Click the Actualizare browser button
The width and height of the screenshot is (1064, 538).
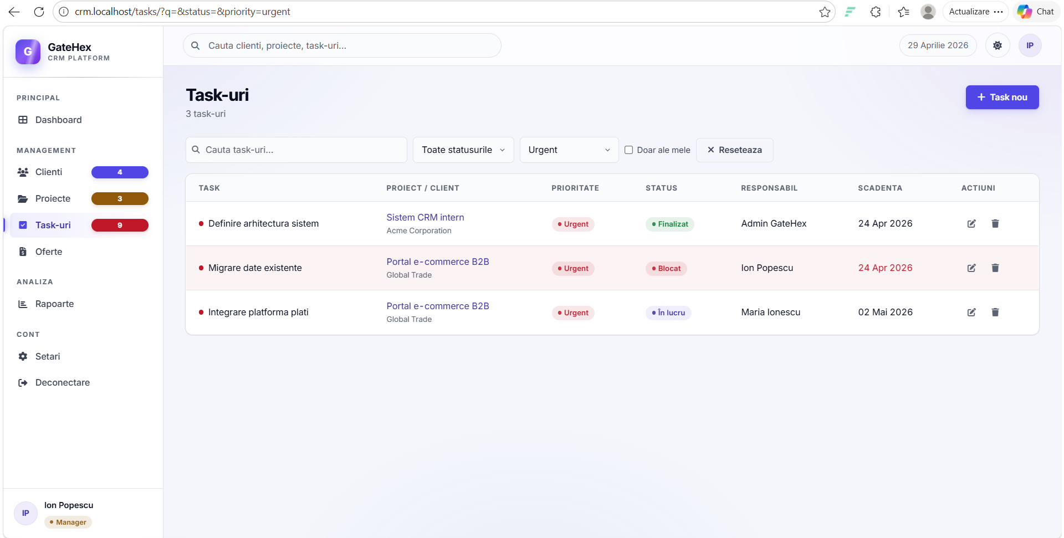pyautogui.click(x=975, y=12)
